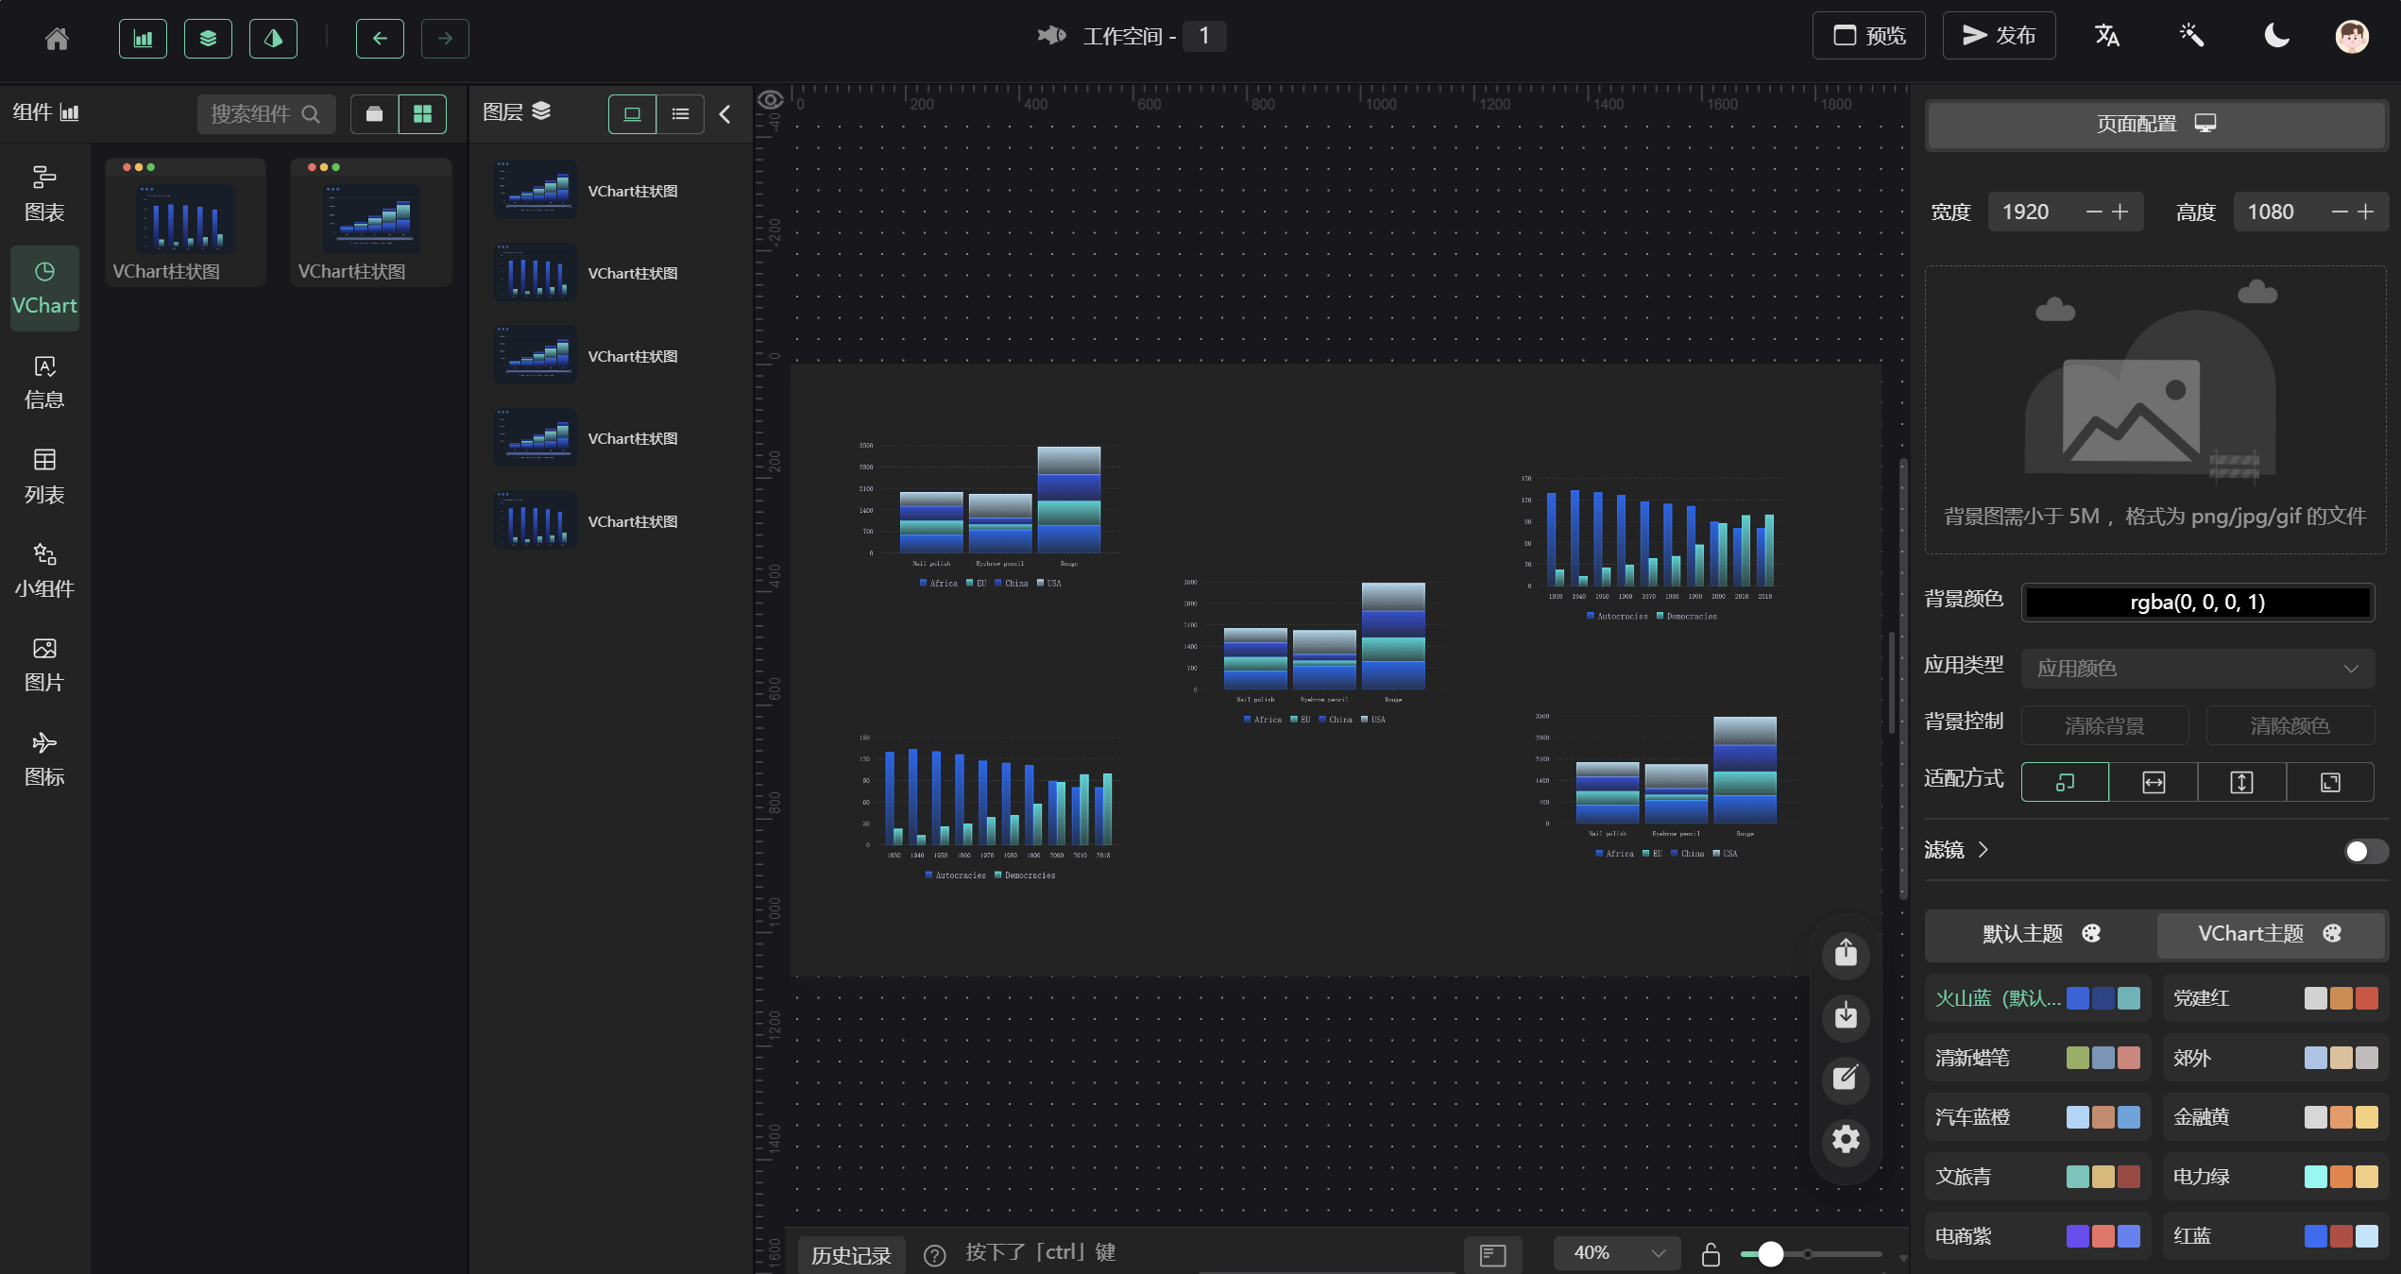The width and height of the screenshot is (2401, 1274).
Task: Switch to the VChart主题 tab
Action: (x=2270, y=934)
